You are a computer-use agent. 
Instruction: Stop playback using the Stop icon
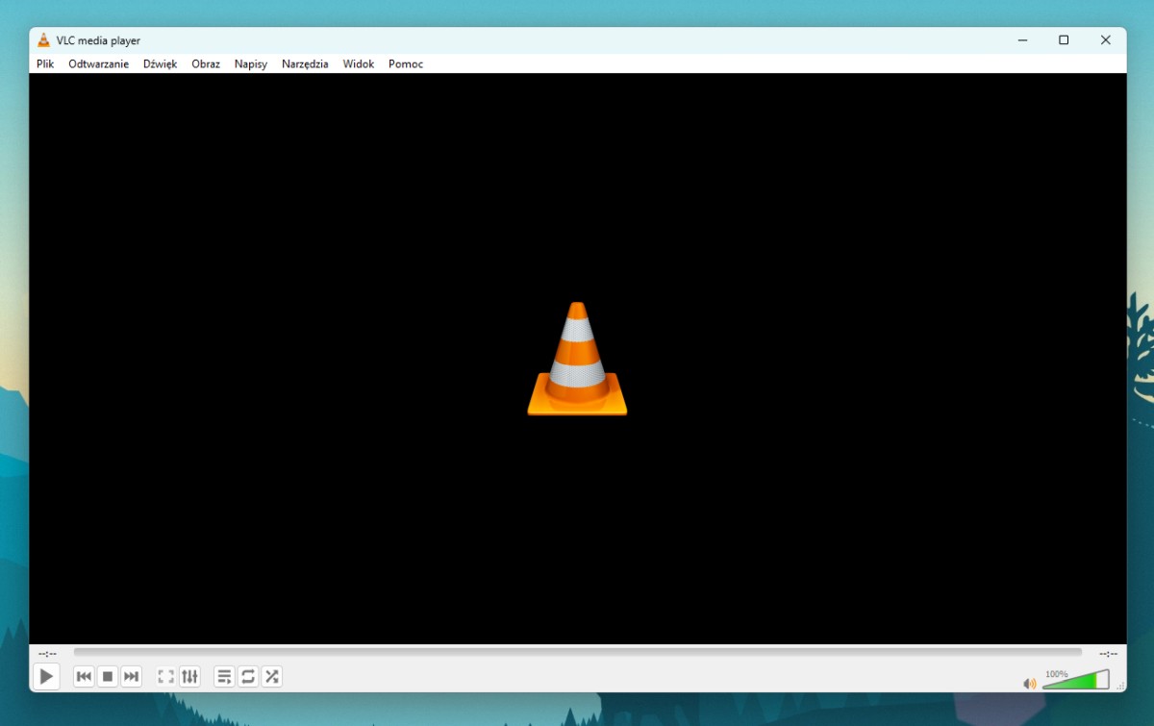pyautogui.click(x=107, y=676)
